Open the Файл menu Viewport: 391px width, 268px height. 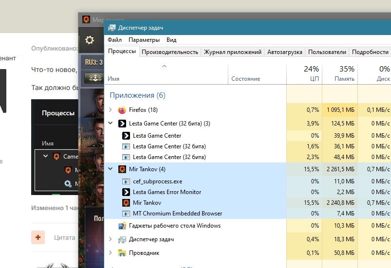click(x=115, y=40)
